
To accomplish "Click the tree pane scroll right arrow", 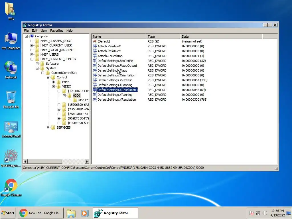I will pos(87,161).
